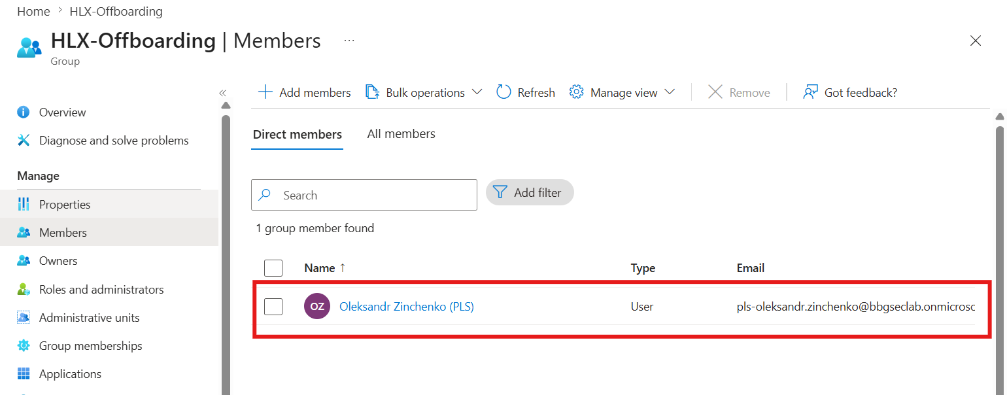Click the sidebar vertical scrollbar
Viewport: 1007px width, 395px height.
226,255
